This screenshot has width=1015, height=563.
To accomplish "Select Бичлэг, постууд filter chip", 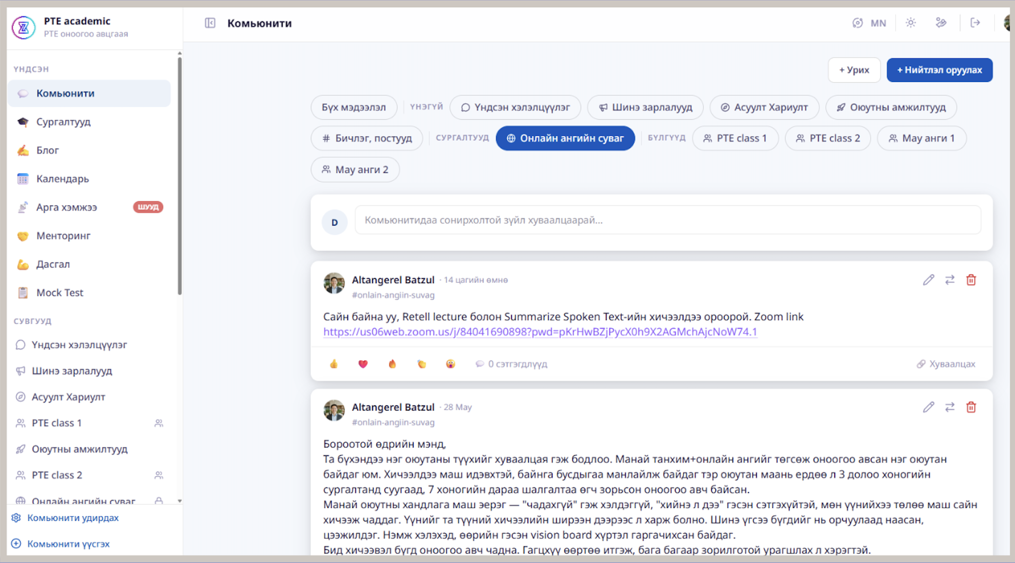I will pyautogui.click(x=367, y=138).
